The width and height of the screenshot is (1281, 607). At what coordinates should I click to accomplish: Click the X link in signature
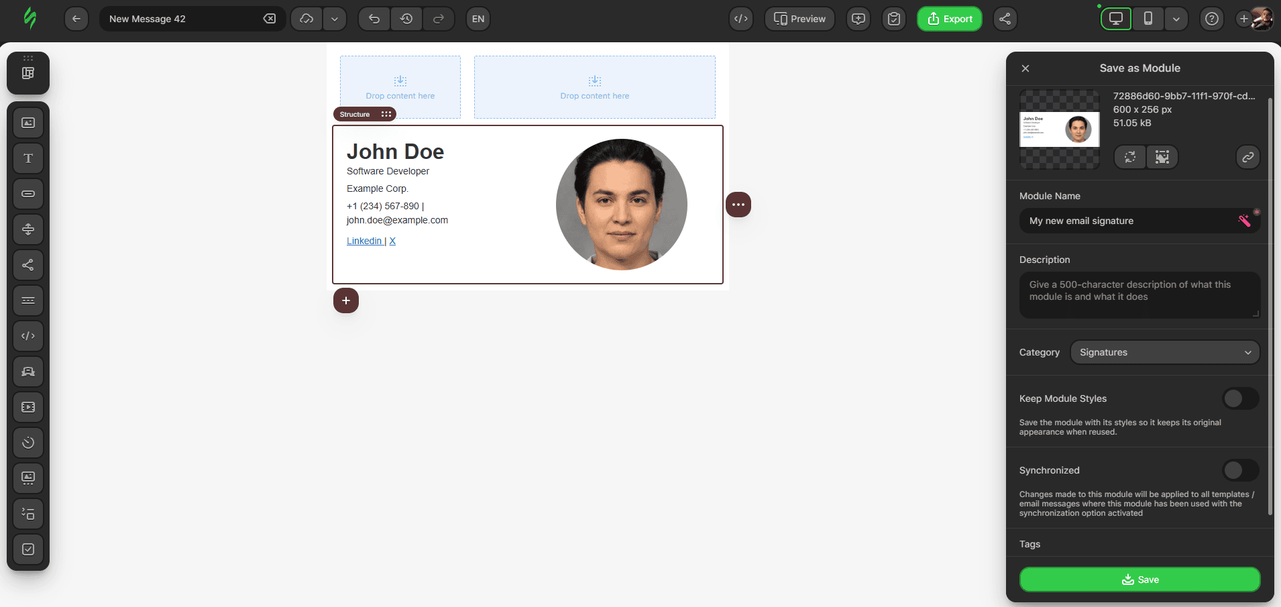pyautogui.click(x=392, y=241)
